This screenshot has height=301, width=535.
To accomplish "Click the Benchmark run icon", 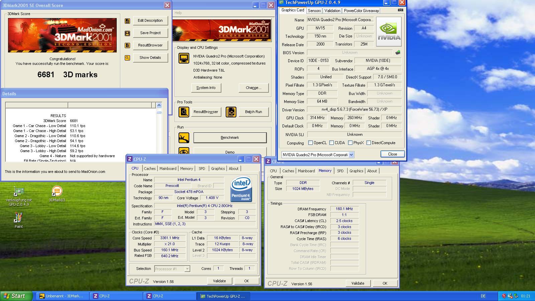I will pos(184,138).
